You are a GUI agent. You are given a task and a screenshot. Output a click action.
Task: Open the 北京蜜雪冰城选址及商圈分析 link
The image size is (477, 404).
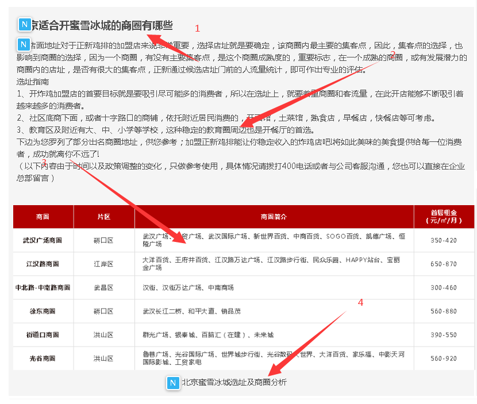(x=234, y=382)
